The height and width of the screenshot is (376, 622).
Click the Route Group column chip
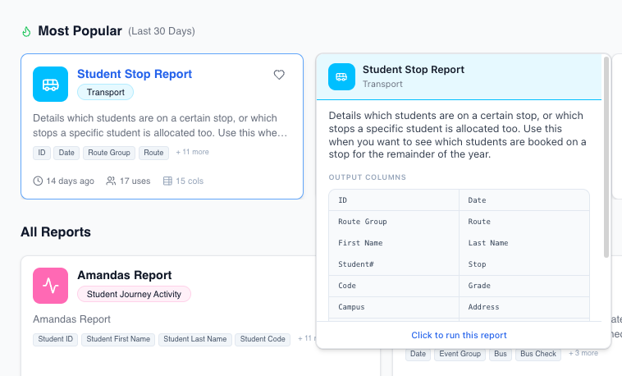[109, 153]
